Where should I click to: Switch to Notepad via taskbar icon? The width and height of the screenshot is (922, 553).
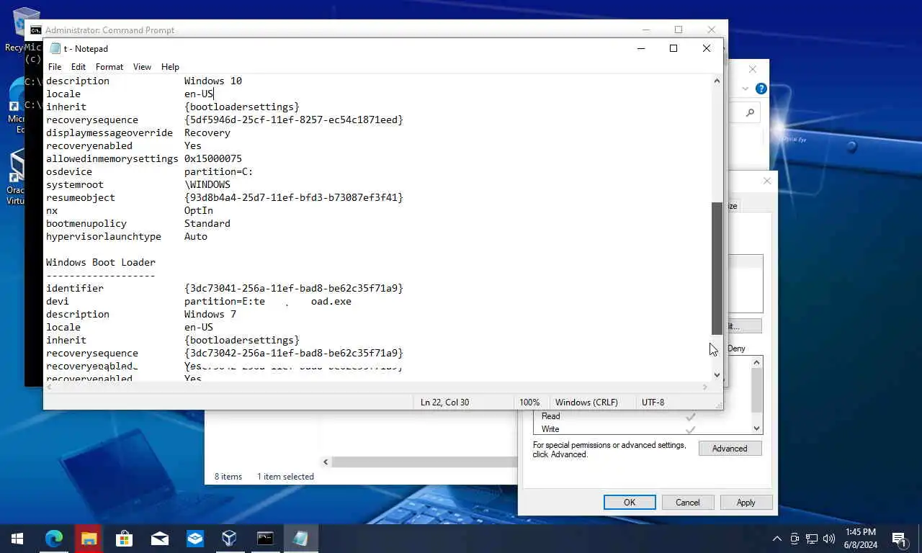(x=300, y=538)
